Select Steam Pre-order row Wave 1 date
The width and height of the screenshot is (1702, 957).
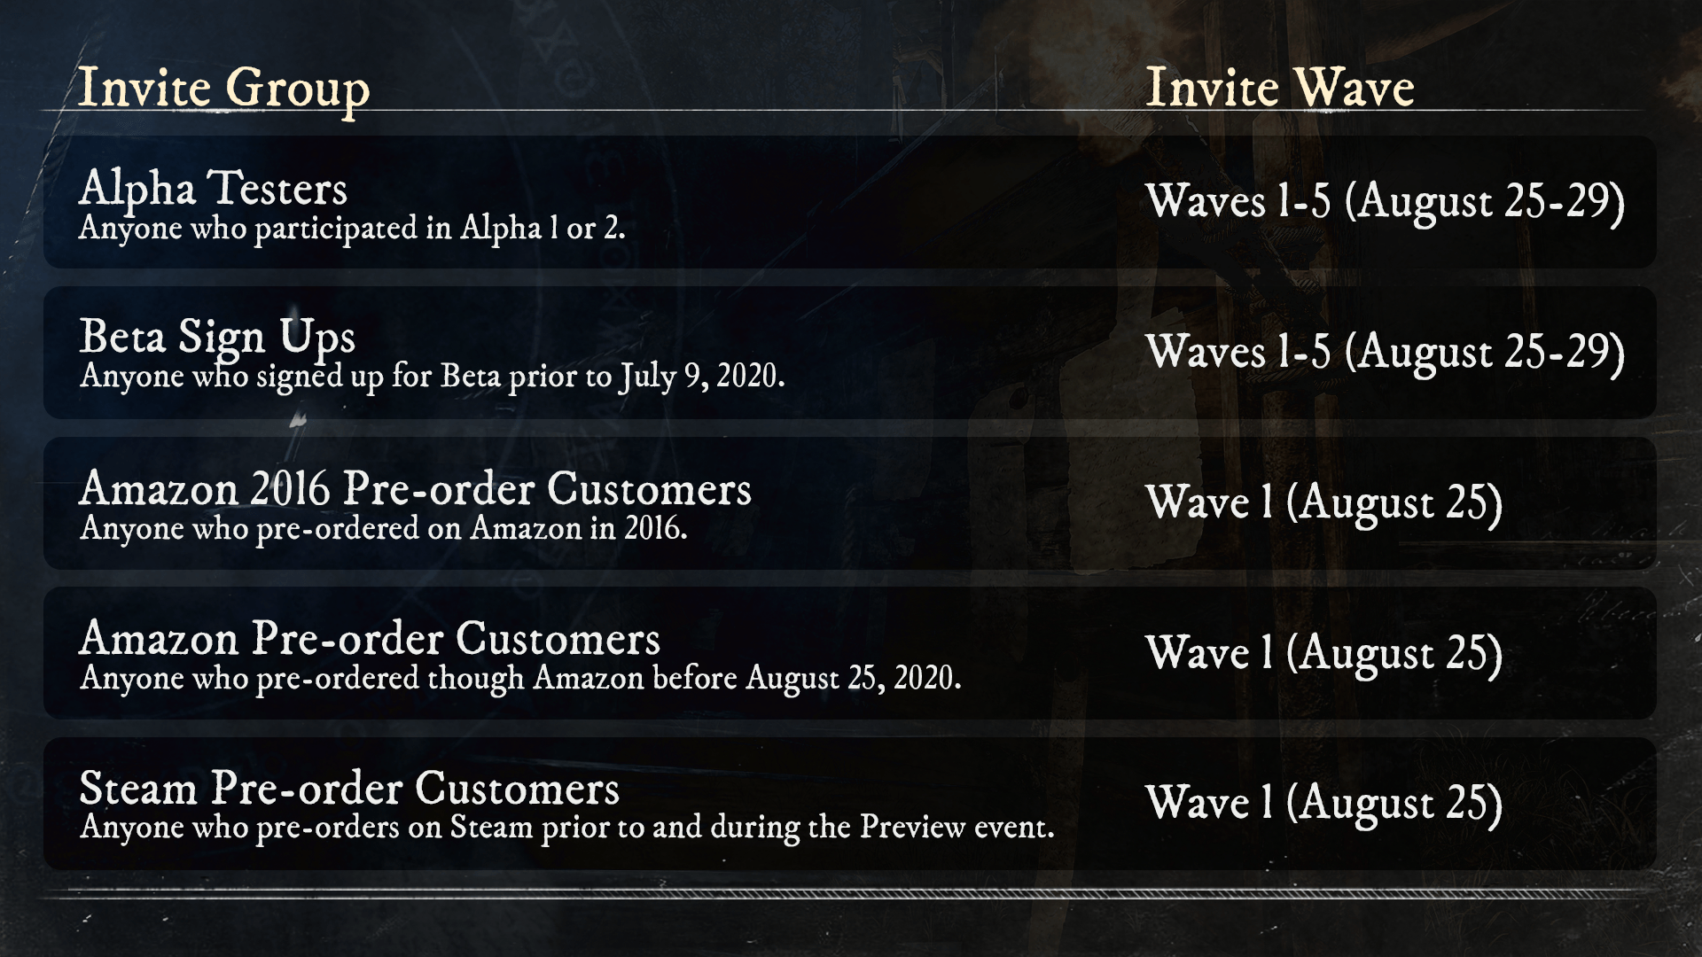pos(1324,803)
